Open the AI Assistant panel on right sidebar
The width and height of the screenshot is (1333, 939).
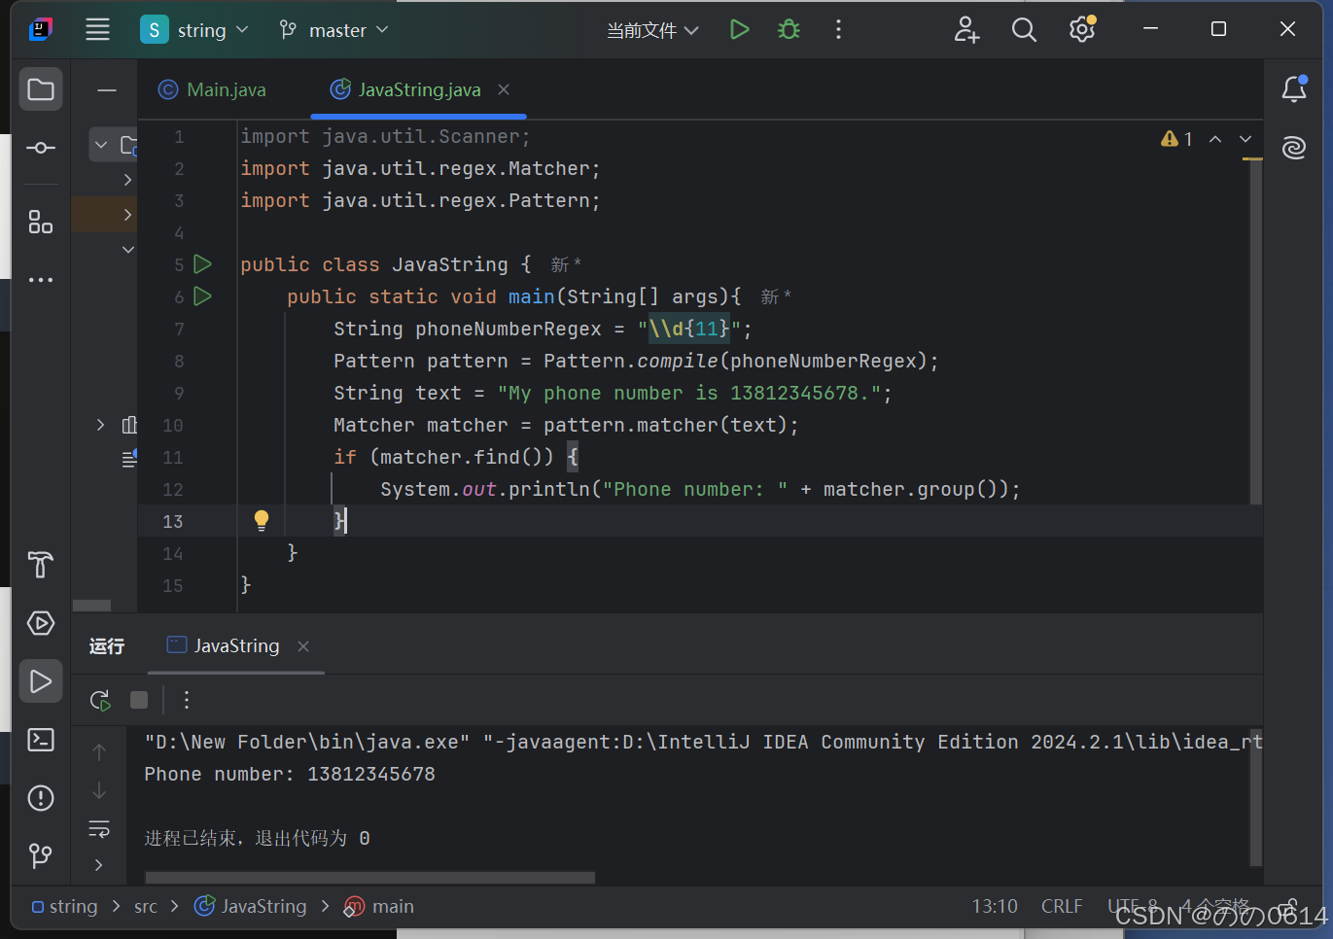[1293, 148]
